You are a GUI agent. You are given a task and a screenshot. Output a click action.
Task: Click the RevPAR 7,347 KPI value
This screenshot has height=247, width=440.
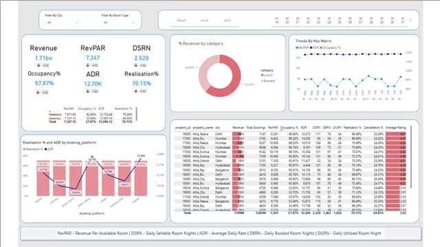(x=93, y=58)
